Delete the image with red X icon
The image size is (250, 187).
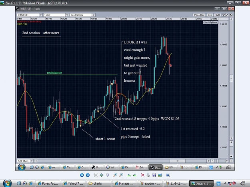click(142, 175)
